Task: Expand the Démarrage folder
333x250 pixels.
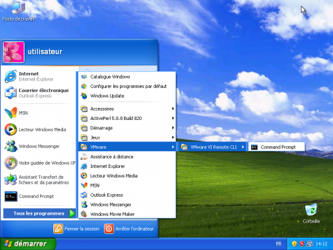Action: click(127, 128)
